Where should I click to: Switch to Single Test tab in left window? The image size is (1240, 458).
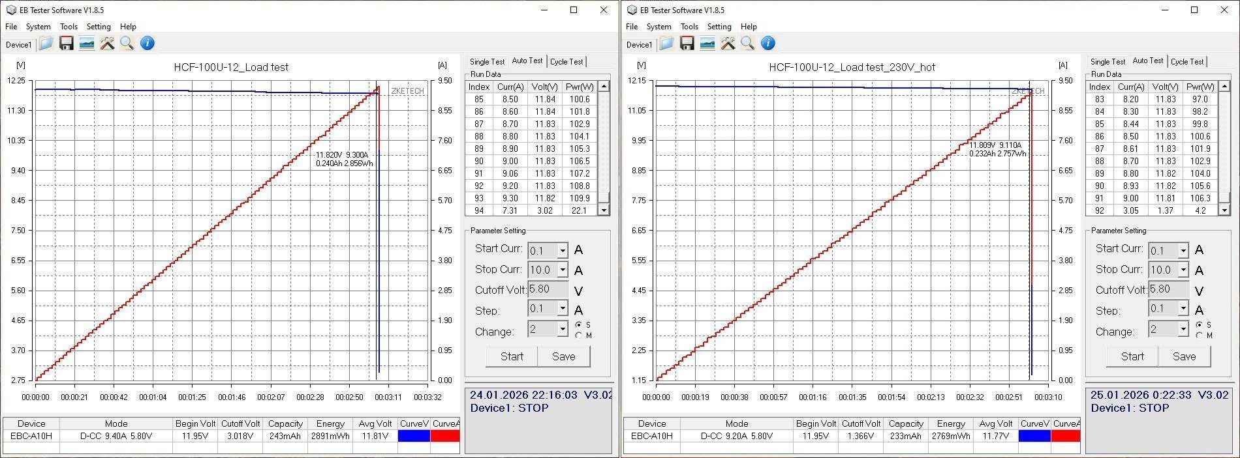click(x=487, y=61)
